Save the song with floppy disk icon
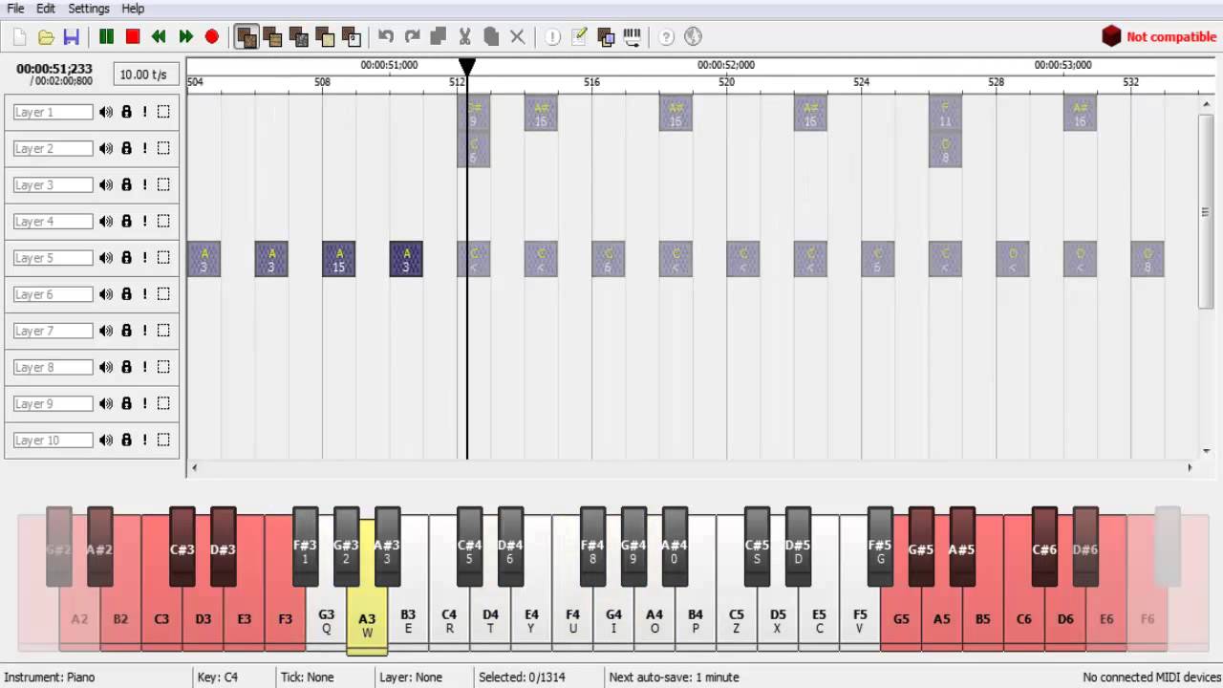The image size is (1223, 688). click(71, 37)
